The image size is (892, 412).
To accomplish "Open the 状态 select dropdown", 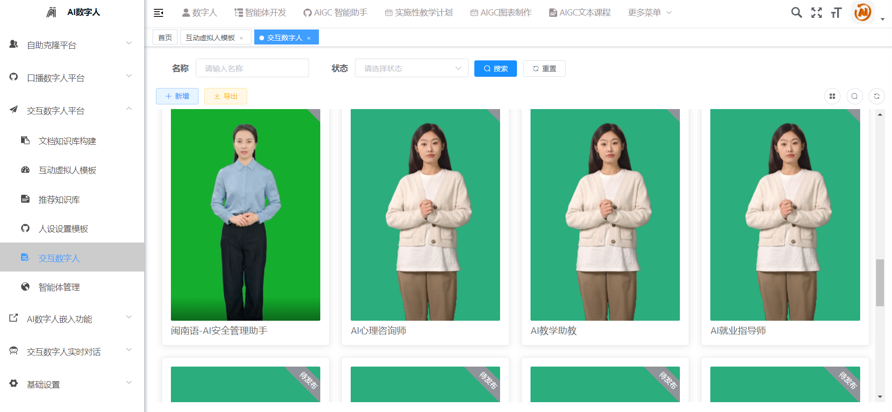I will [x=412, y=68].
